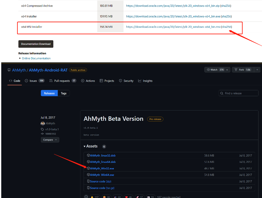Click the zip file icon for Source code (zip)
Image resolution: width=262 pixels, height=198 pixels.
pos(88,181)
